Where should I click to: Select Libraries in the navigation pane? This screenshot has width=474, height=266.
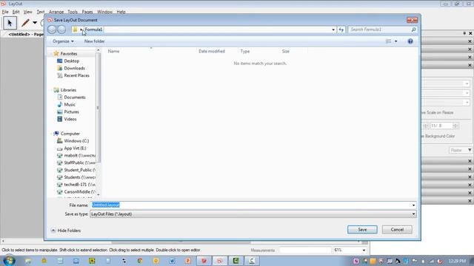coord(68,90)
